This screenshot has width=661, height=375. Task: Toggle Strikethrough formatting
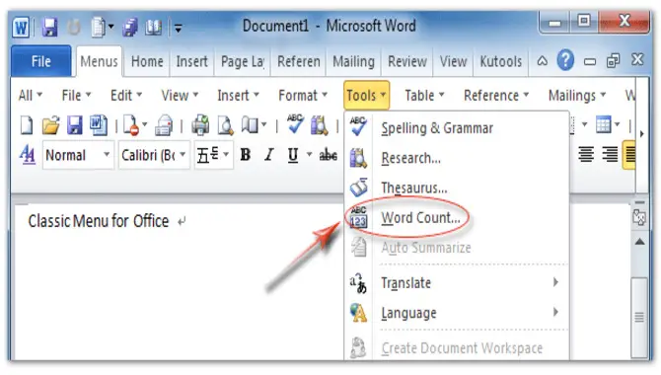point(328,155)
